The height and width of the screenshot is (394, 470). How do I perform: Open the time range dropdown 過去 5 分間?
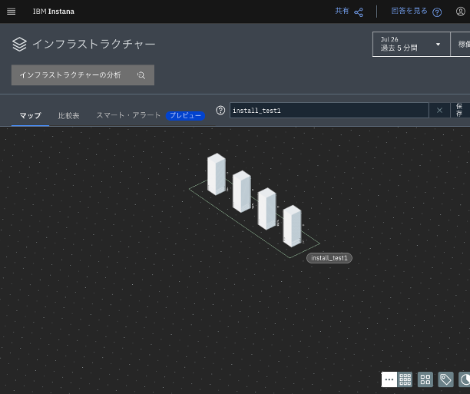[x=411, y=44]
